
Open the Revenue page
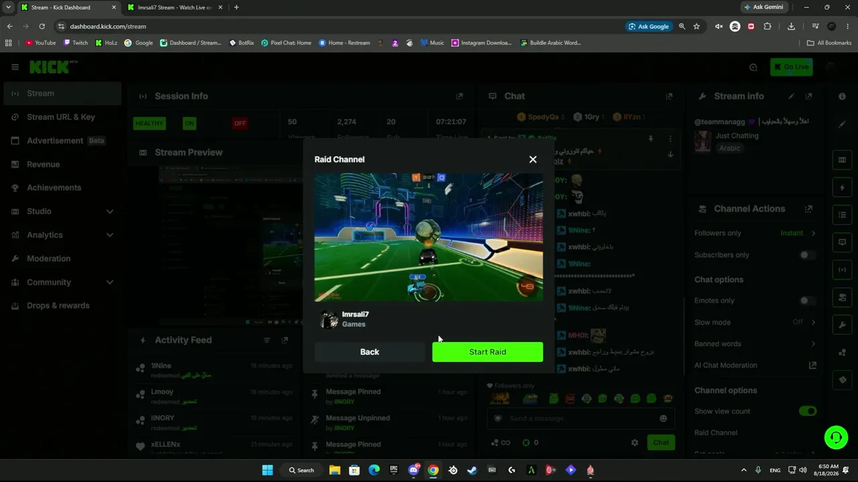point(62,164)
